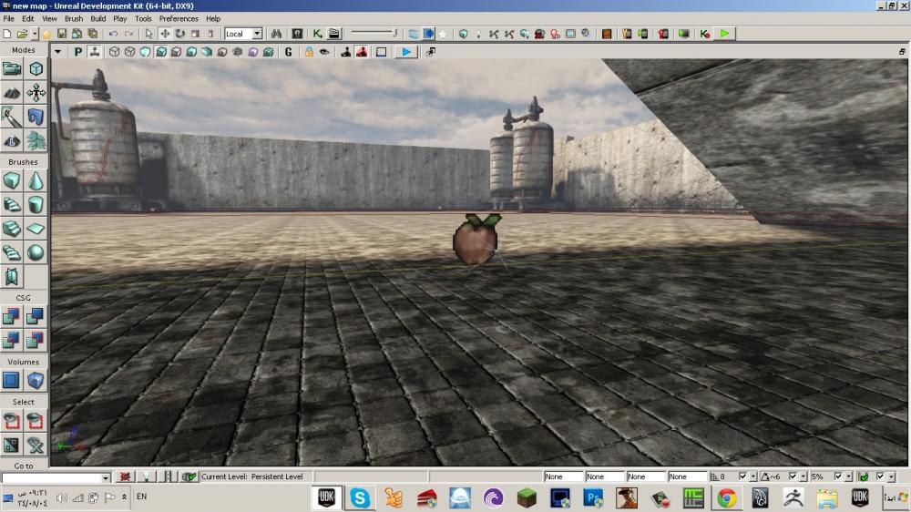Select the Rotate widget tool
The width and height of the screenshot is (911, 512).
click(x=180, y=34)
